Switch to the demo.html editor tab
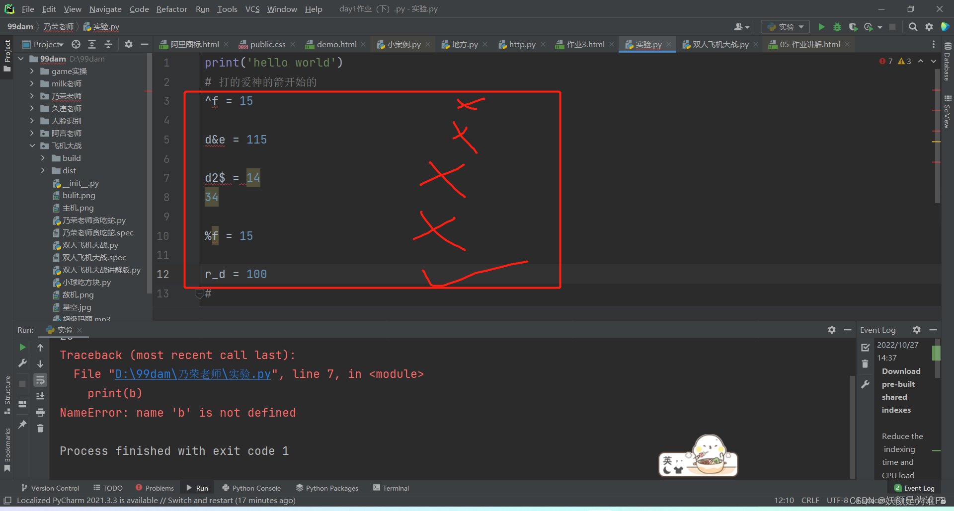This screenshot has height=511, width=954. (x=336, y=44)
